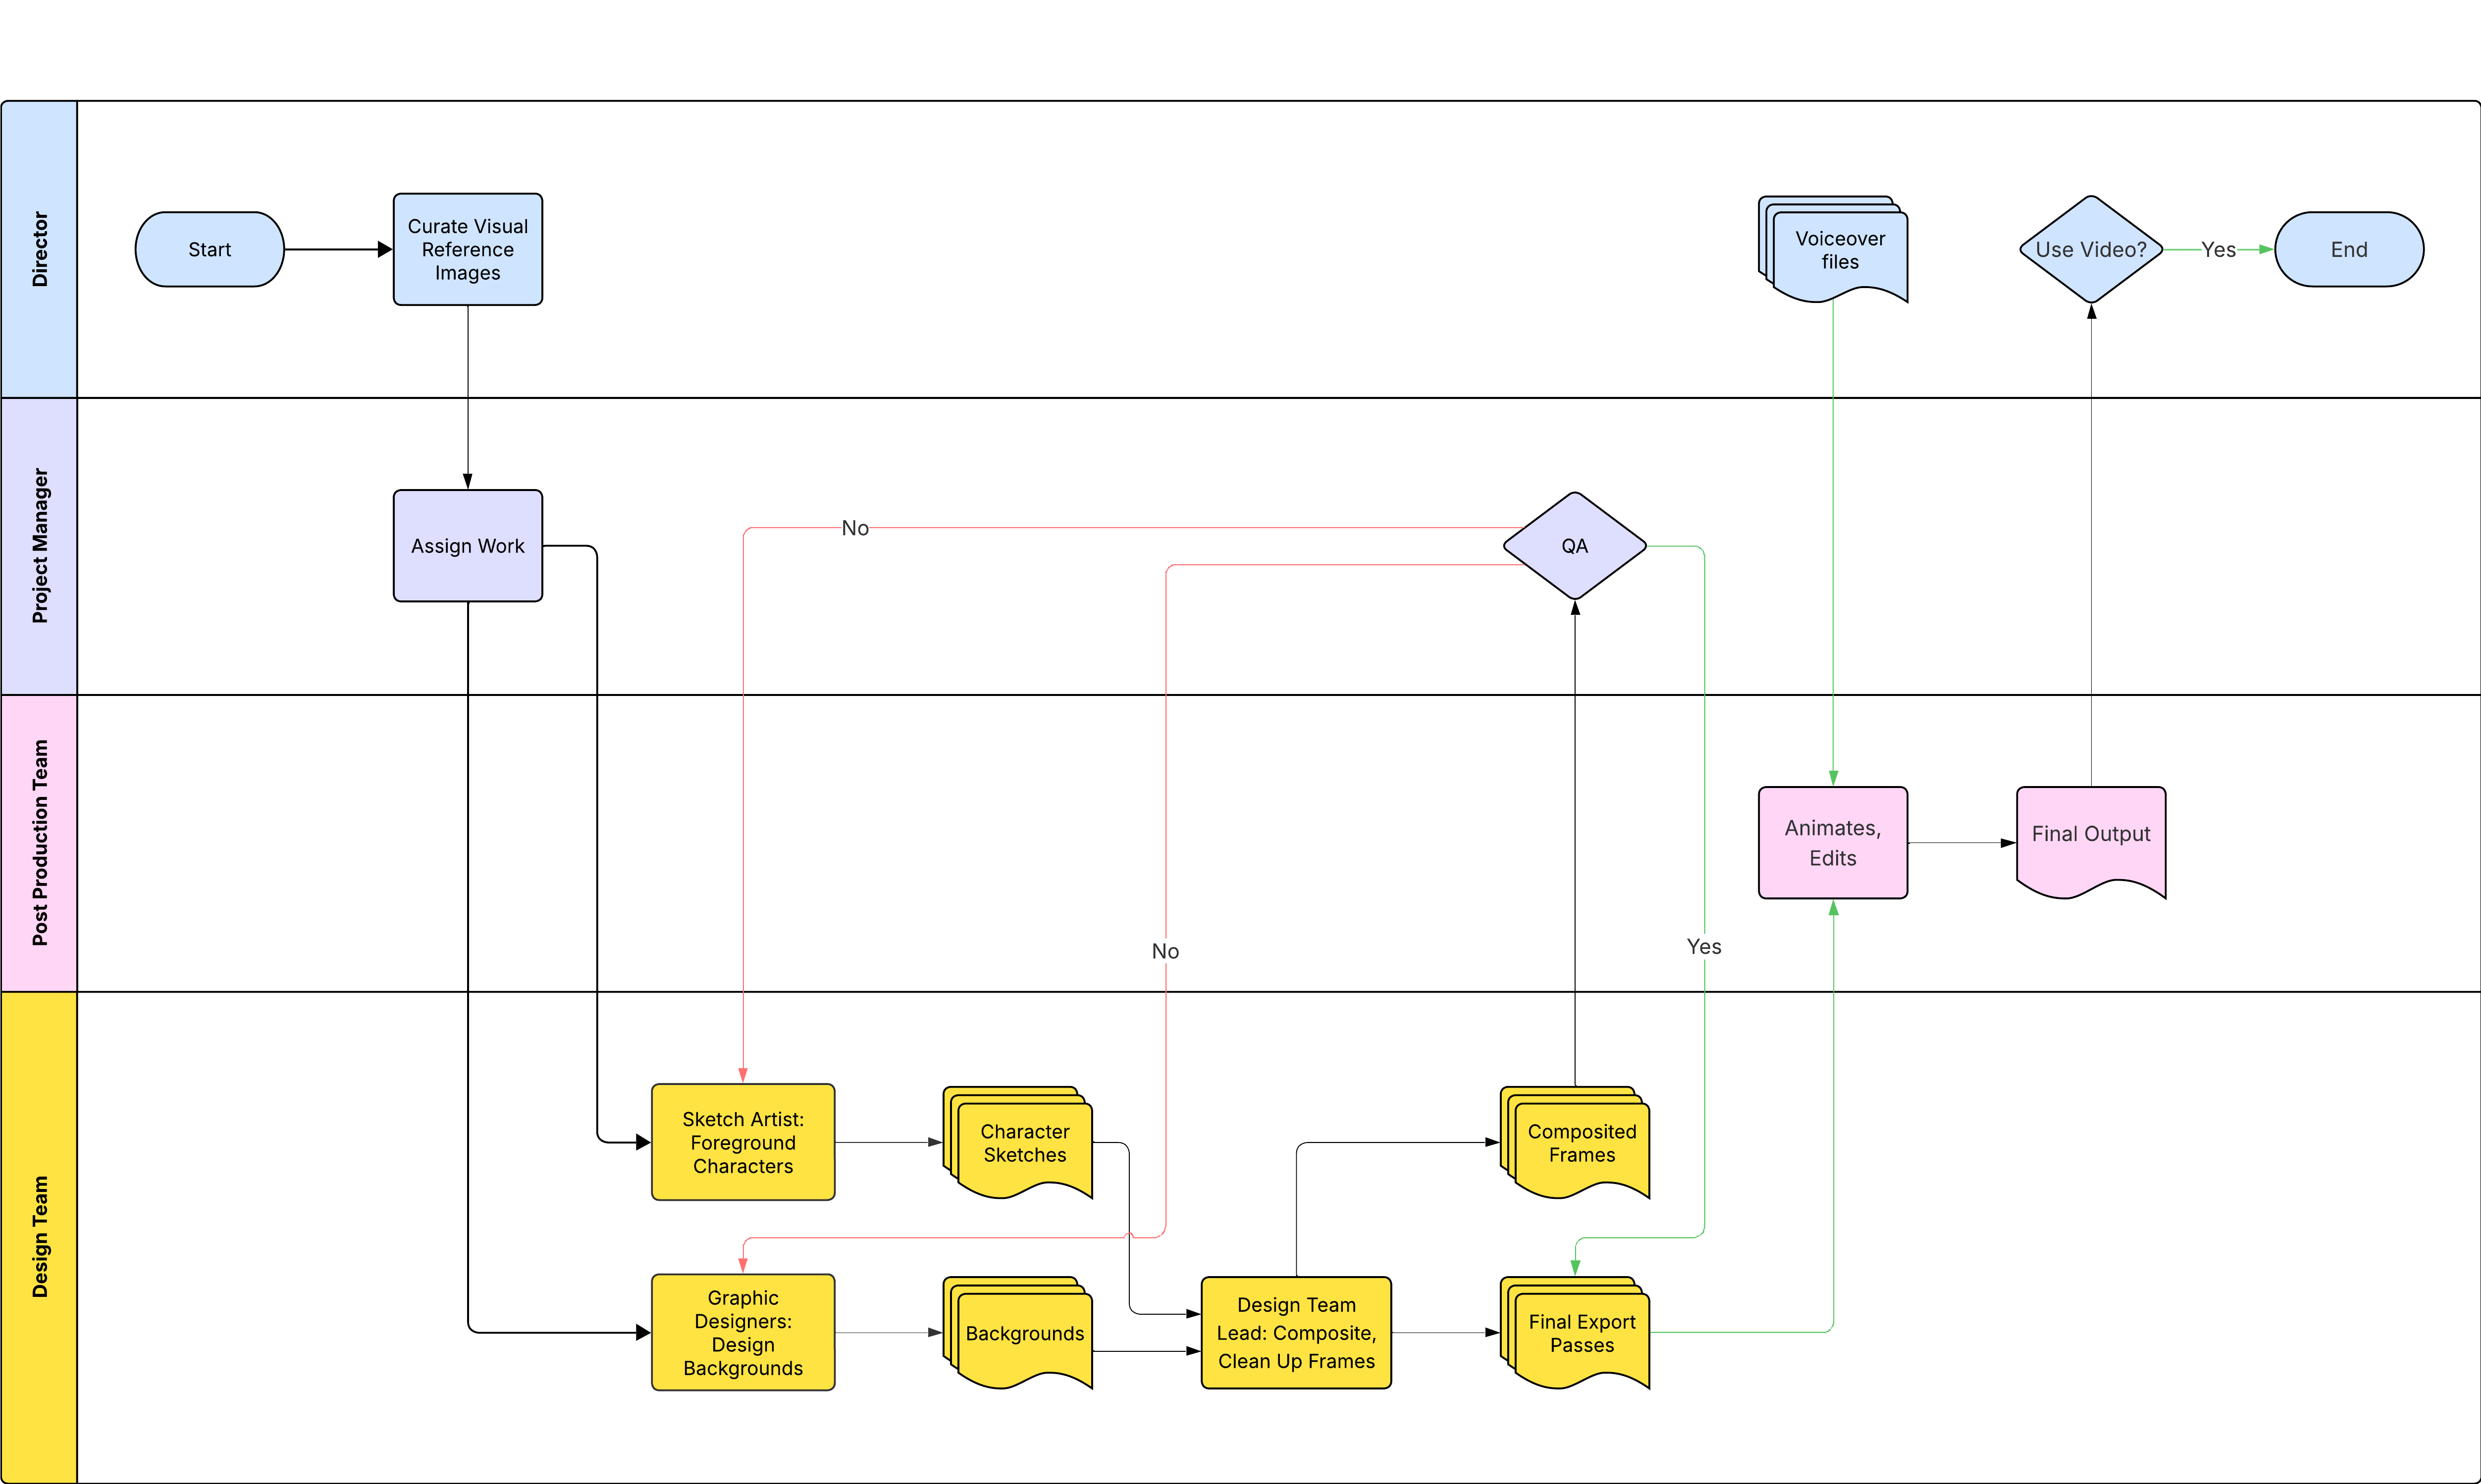Click the Final Export Passes document stack
The height and width of the screenshot is (1484, 2481).
click(x=1575, y=1332)
